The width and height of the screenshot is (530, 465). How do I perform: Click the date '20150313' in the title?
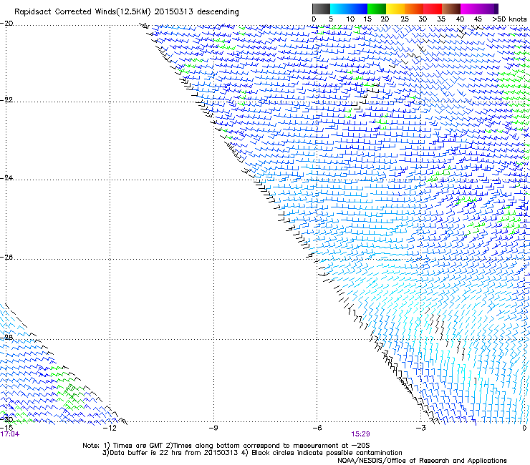pos(174,12)
